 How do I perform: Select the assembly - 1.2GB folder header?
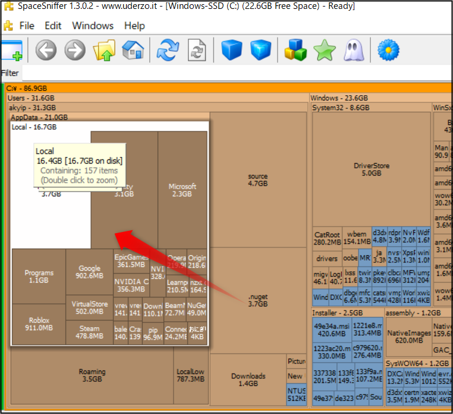tap(419, 312)
